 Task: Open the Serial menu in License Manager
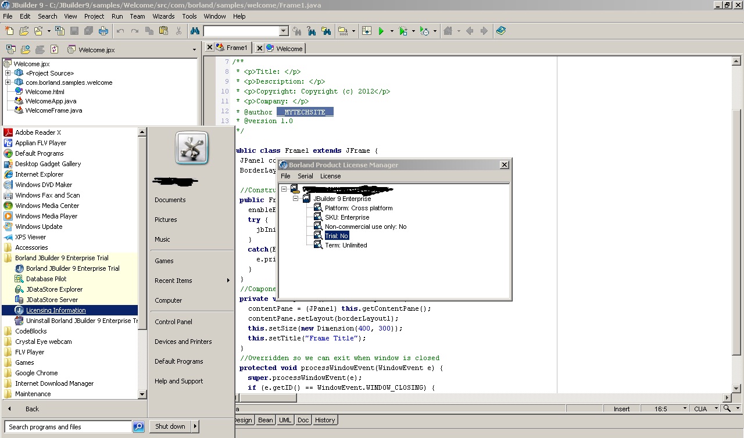[306, 175]
